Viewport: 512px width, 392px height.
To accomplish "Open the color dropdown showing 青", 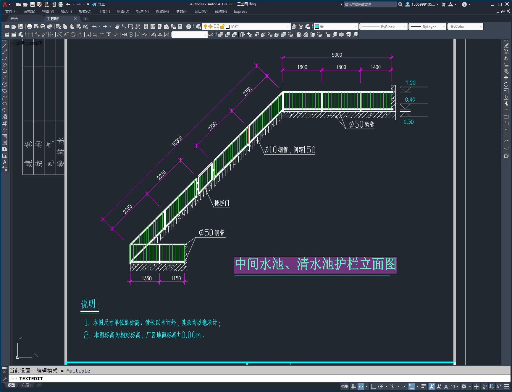I will point(336,27).
